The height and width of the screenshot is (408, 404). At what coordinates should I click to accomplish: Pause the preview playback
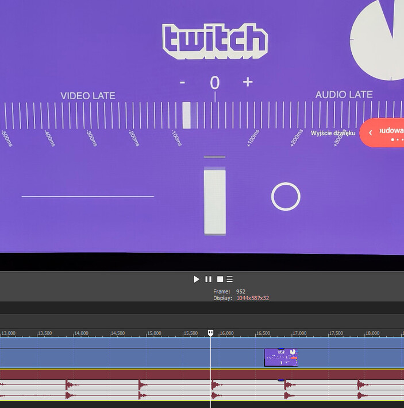[208, 279]
